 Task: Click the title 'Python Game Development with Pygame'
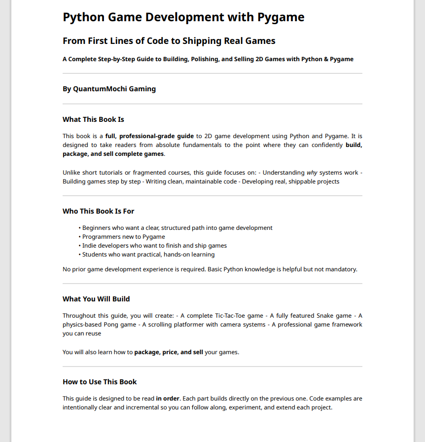(183, 17)
